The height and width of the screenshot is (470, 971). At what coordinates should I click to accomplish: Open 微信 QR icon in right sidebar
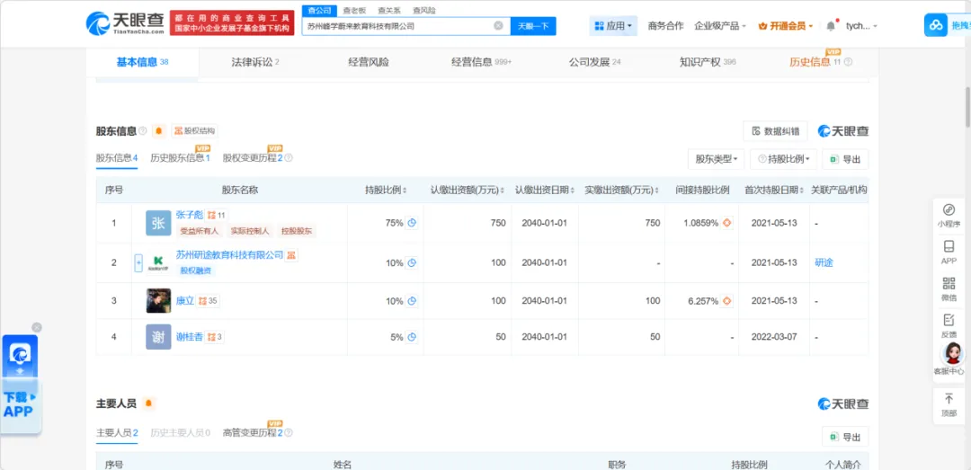949,288
